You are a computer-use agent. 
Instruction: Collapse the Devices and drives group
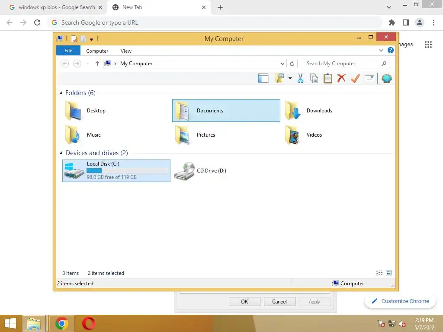61,153
